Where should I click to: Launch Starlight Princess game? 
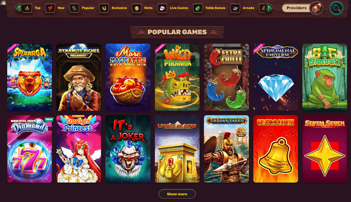pyautogui.click(x=79, y=149)
